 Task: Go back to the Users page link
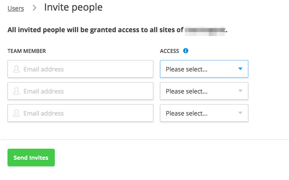15,8
